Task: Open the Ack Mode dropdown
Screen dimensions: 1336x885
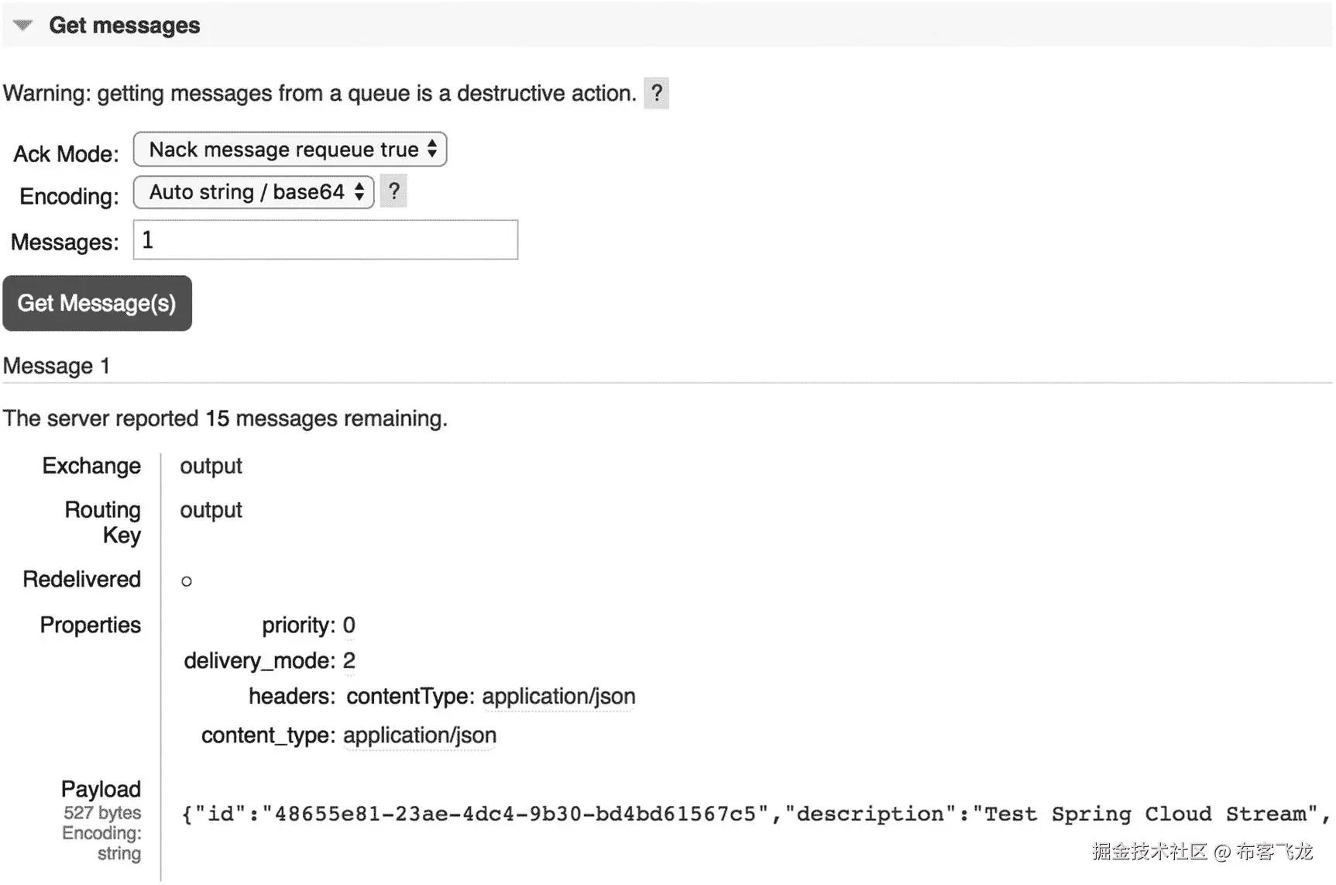Action: (x=290, y=150)
